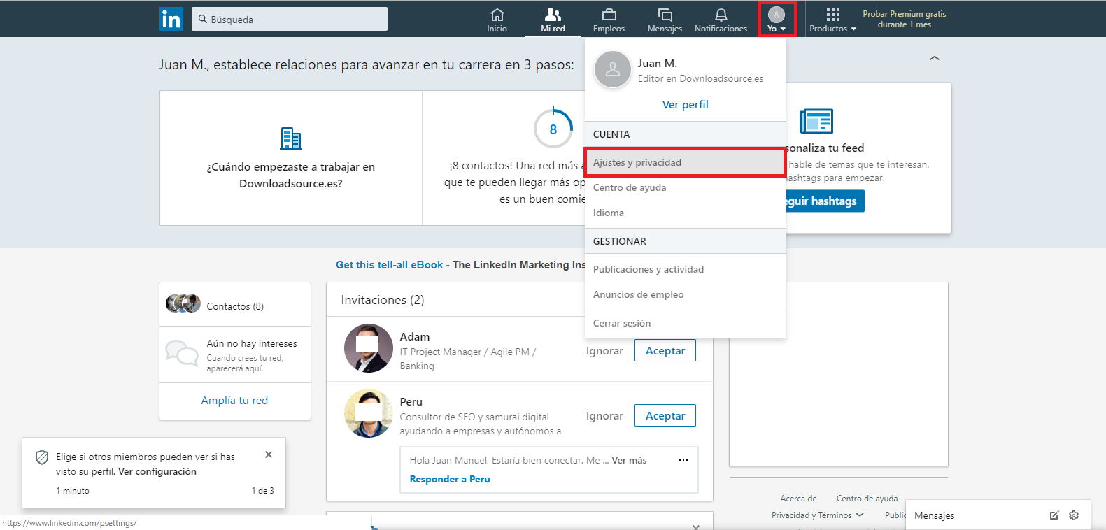Open Contactos (8) list
Screen dimensions: 1106x530
(235, 306)
